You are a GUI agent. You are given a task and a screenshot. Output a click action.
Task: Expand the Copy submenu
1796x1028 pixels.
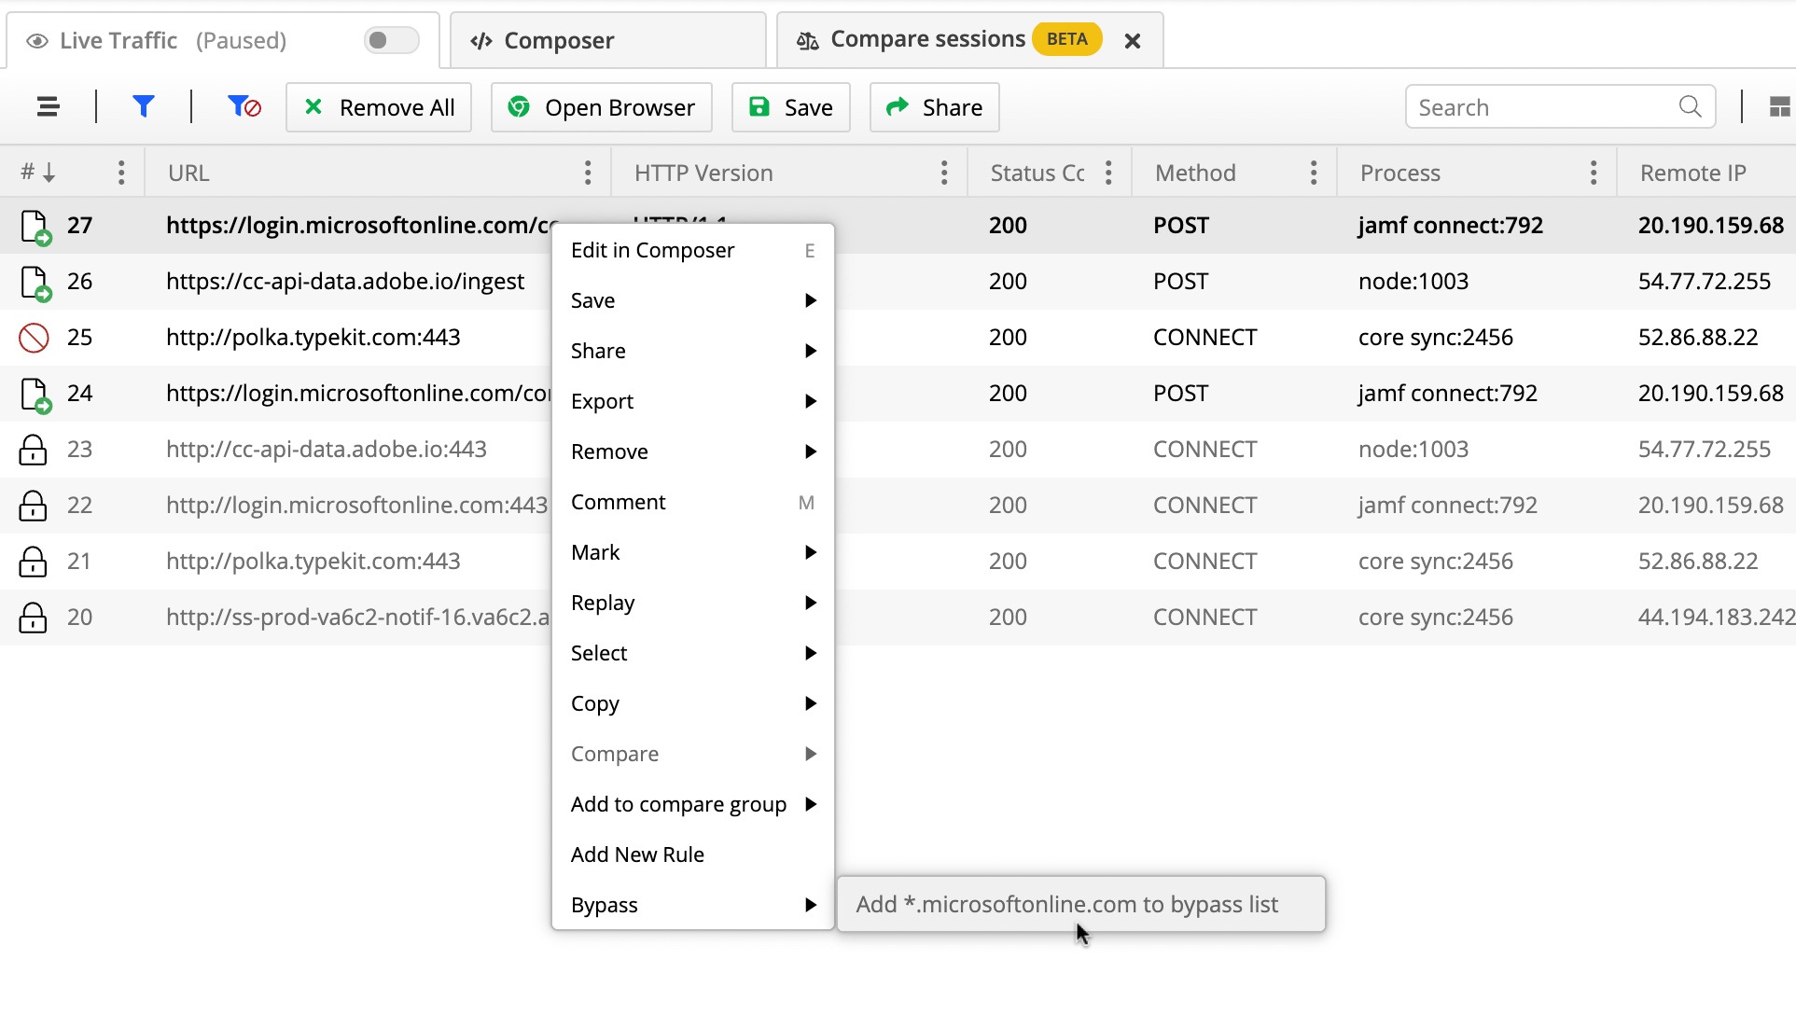[692, 702]
